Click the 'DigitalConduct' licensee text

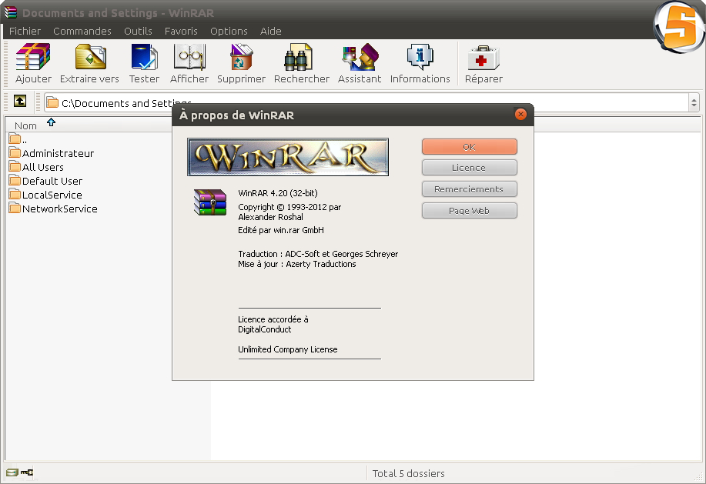point(264,329)
